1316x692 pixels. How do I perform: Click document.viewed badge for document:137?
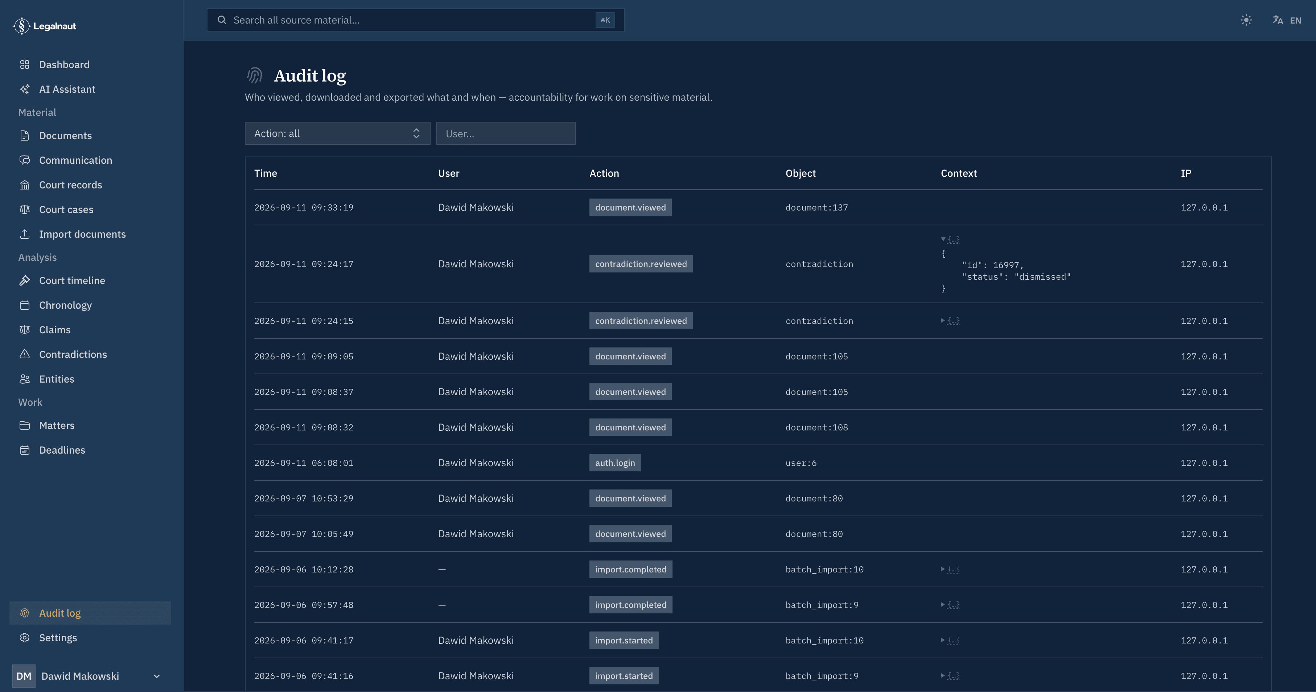click(x=630, y=207)
